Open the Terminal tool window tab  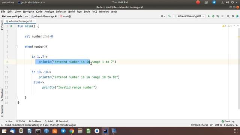62,121
